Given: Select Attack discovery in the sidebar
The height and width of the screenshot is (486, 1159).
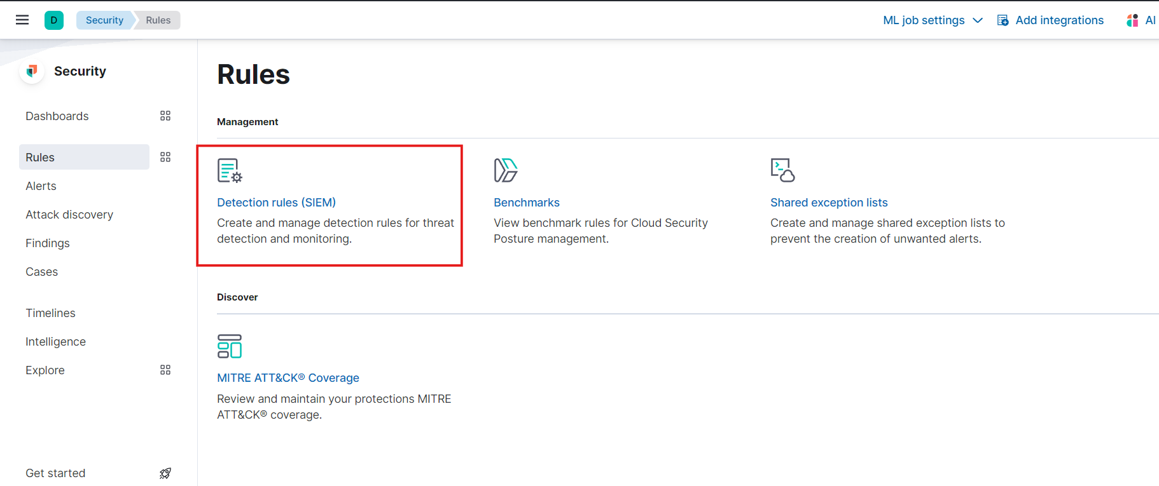Looking at the screenshot, I should tap(69, 215).
